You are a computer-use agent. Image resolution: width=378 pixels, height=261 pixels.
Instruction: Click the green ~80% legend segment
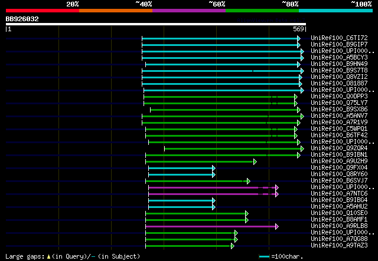pos(262,11)
